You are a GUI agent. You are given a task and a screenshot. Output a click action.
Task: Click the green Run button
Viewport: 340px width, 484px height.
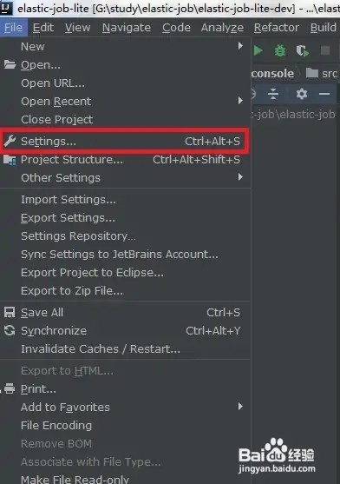[258, 50]
